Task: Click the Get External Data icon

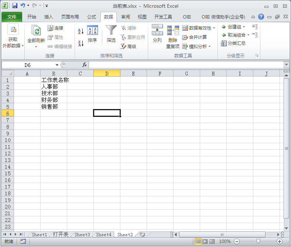Action: 13,29
